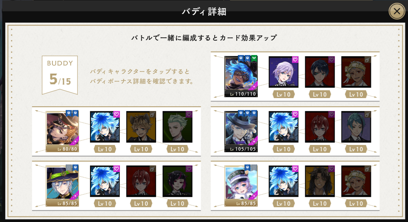Image resolution: width=408 pixels, height=222 pixels.
Task: Select the Lv 110/110 blue-haired goggles card
Action: click(x=241, y=77)
